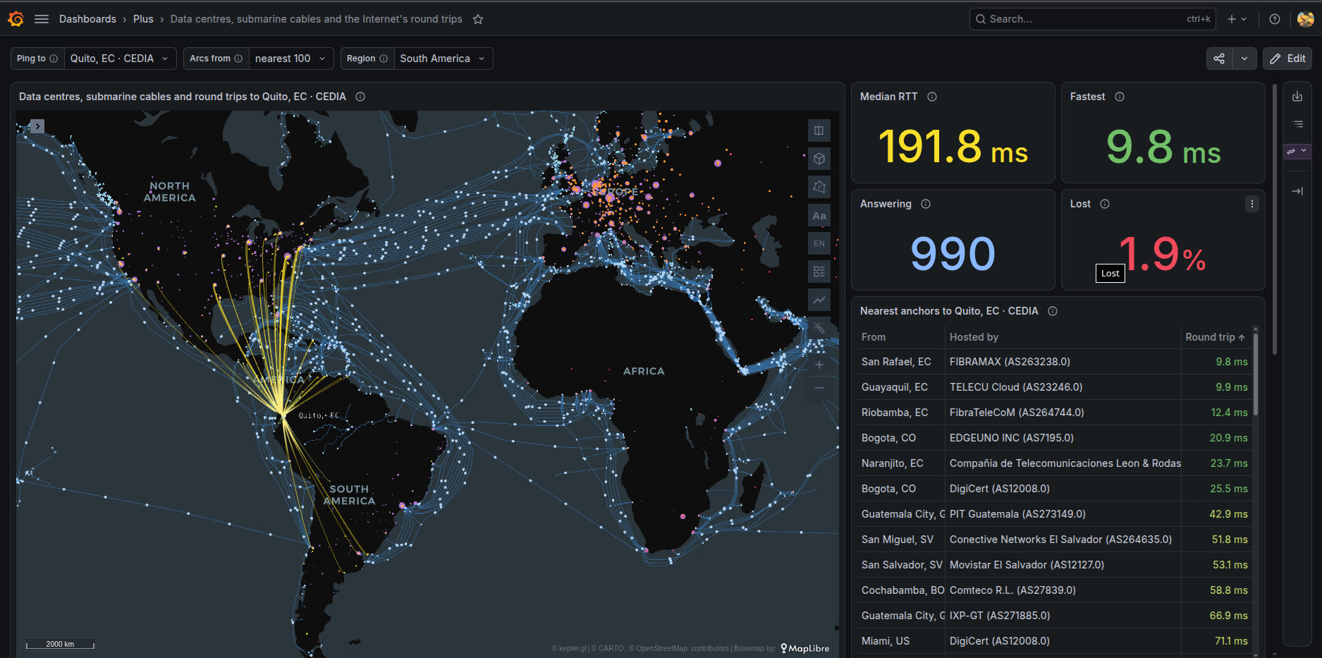The image size is (1322, 658).
Task: Select Cochabamba, BO table cell
Action: coord(901,590)
